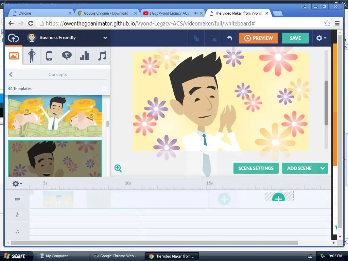Viewport: 348px width, 261px height.
Task: Click the stage vertical scrollbar
Action: [326, 103]
